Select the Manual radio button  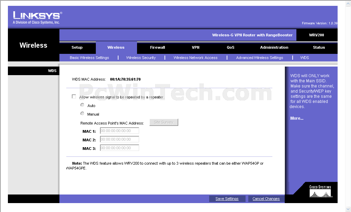[x=82, y=114]
